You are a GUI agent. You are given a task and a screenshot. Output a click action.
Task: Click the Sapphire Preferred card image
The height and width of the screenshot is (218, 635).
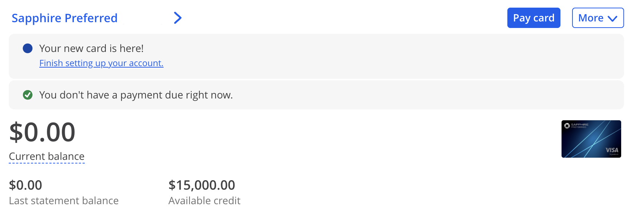[x=591, y=139]
